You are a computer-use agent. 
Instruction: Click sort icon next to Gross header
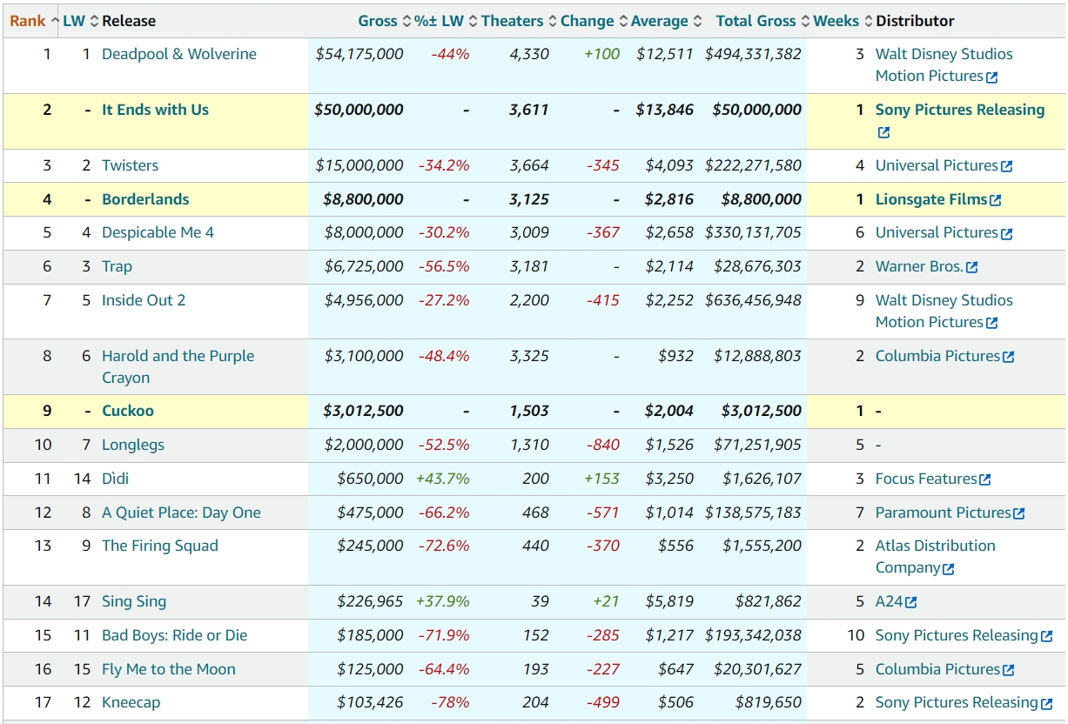[406, 21]
